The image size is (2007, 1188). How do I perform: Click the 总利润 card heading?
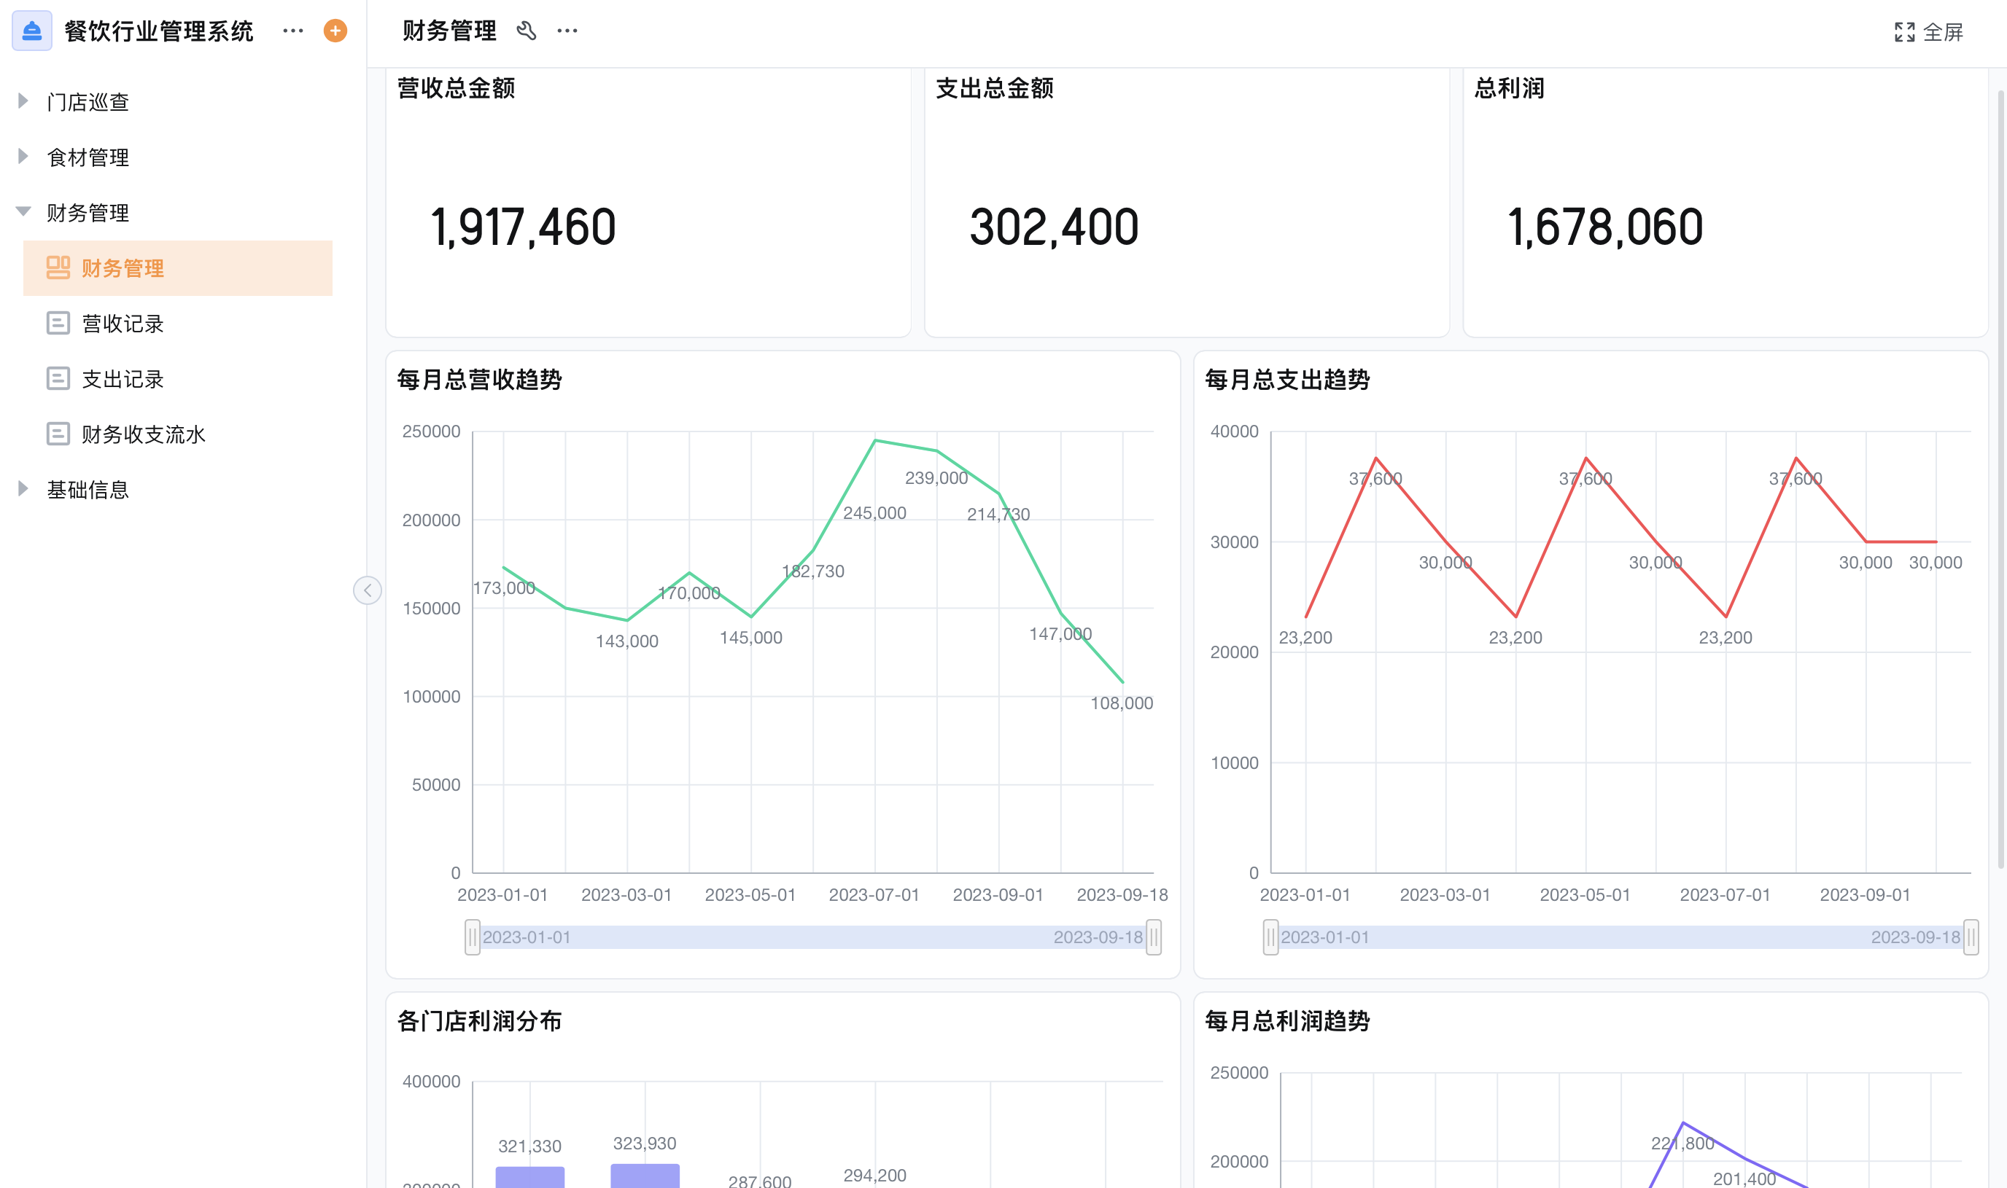1510,88
